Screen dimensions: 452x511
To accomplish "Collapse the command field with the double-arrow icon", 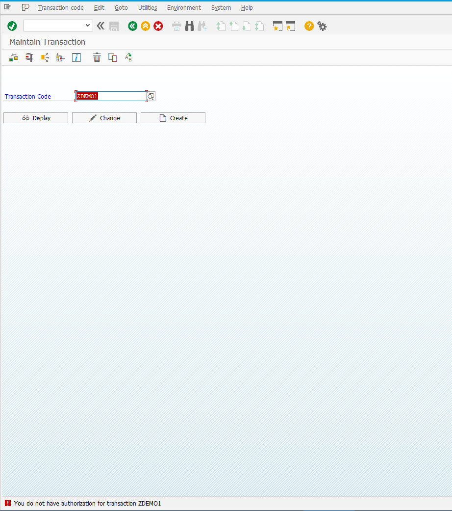I will click(x=100, y=26).
